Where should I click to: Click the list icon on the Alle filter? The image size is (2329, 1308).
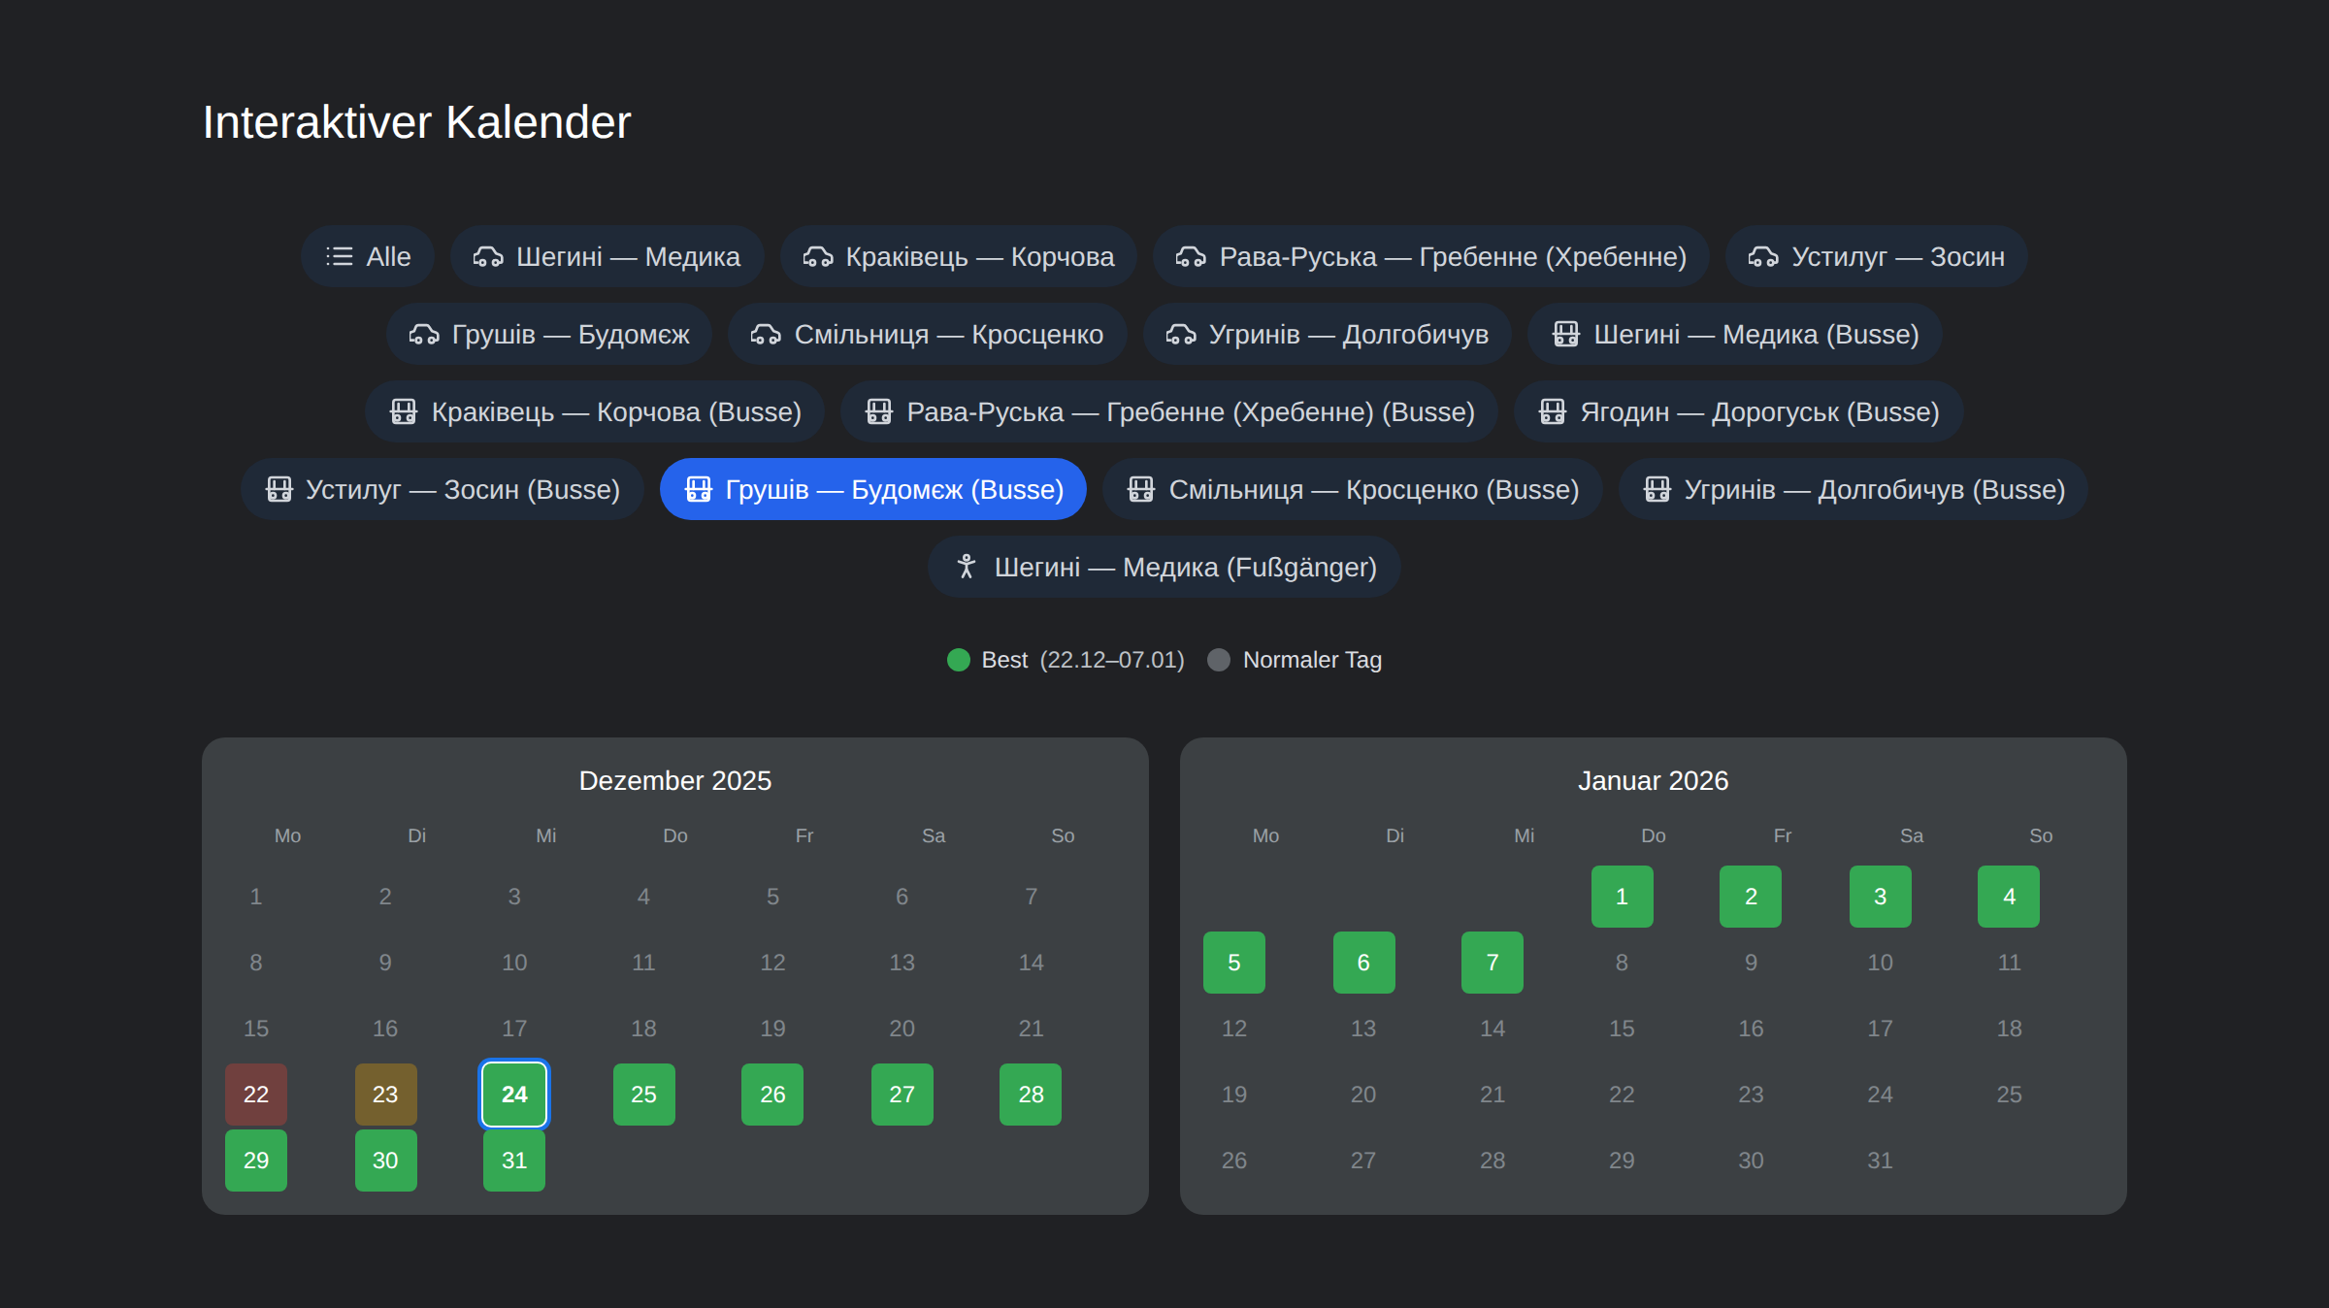pyautogui.click(x=339, y=256)
